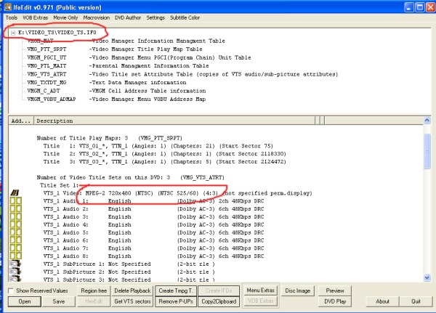Viewport: 436px width, 313px height.
Task: Click the audio icon next to VTS_1 Audio 8
Action: tap(15, 255)
